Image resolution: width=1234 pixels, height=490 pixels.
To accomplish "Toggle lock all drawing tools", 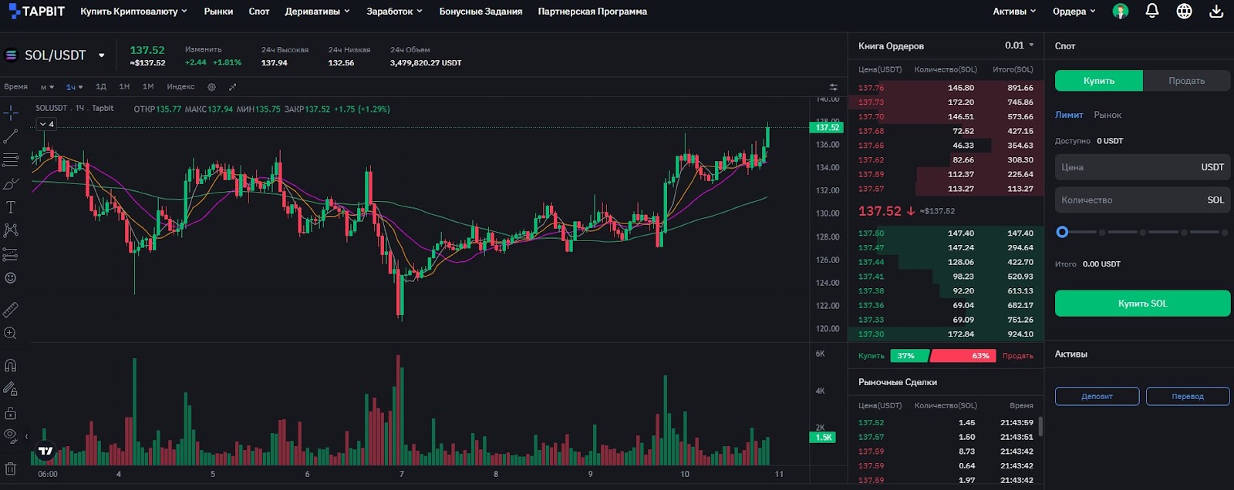I will [x=11, y=413].
